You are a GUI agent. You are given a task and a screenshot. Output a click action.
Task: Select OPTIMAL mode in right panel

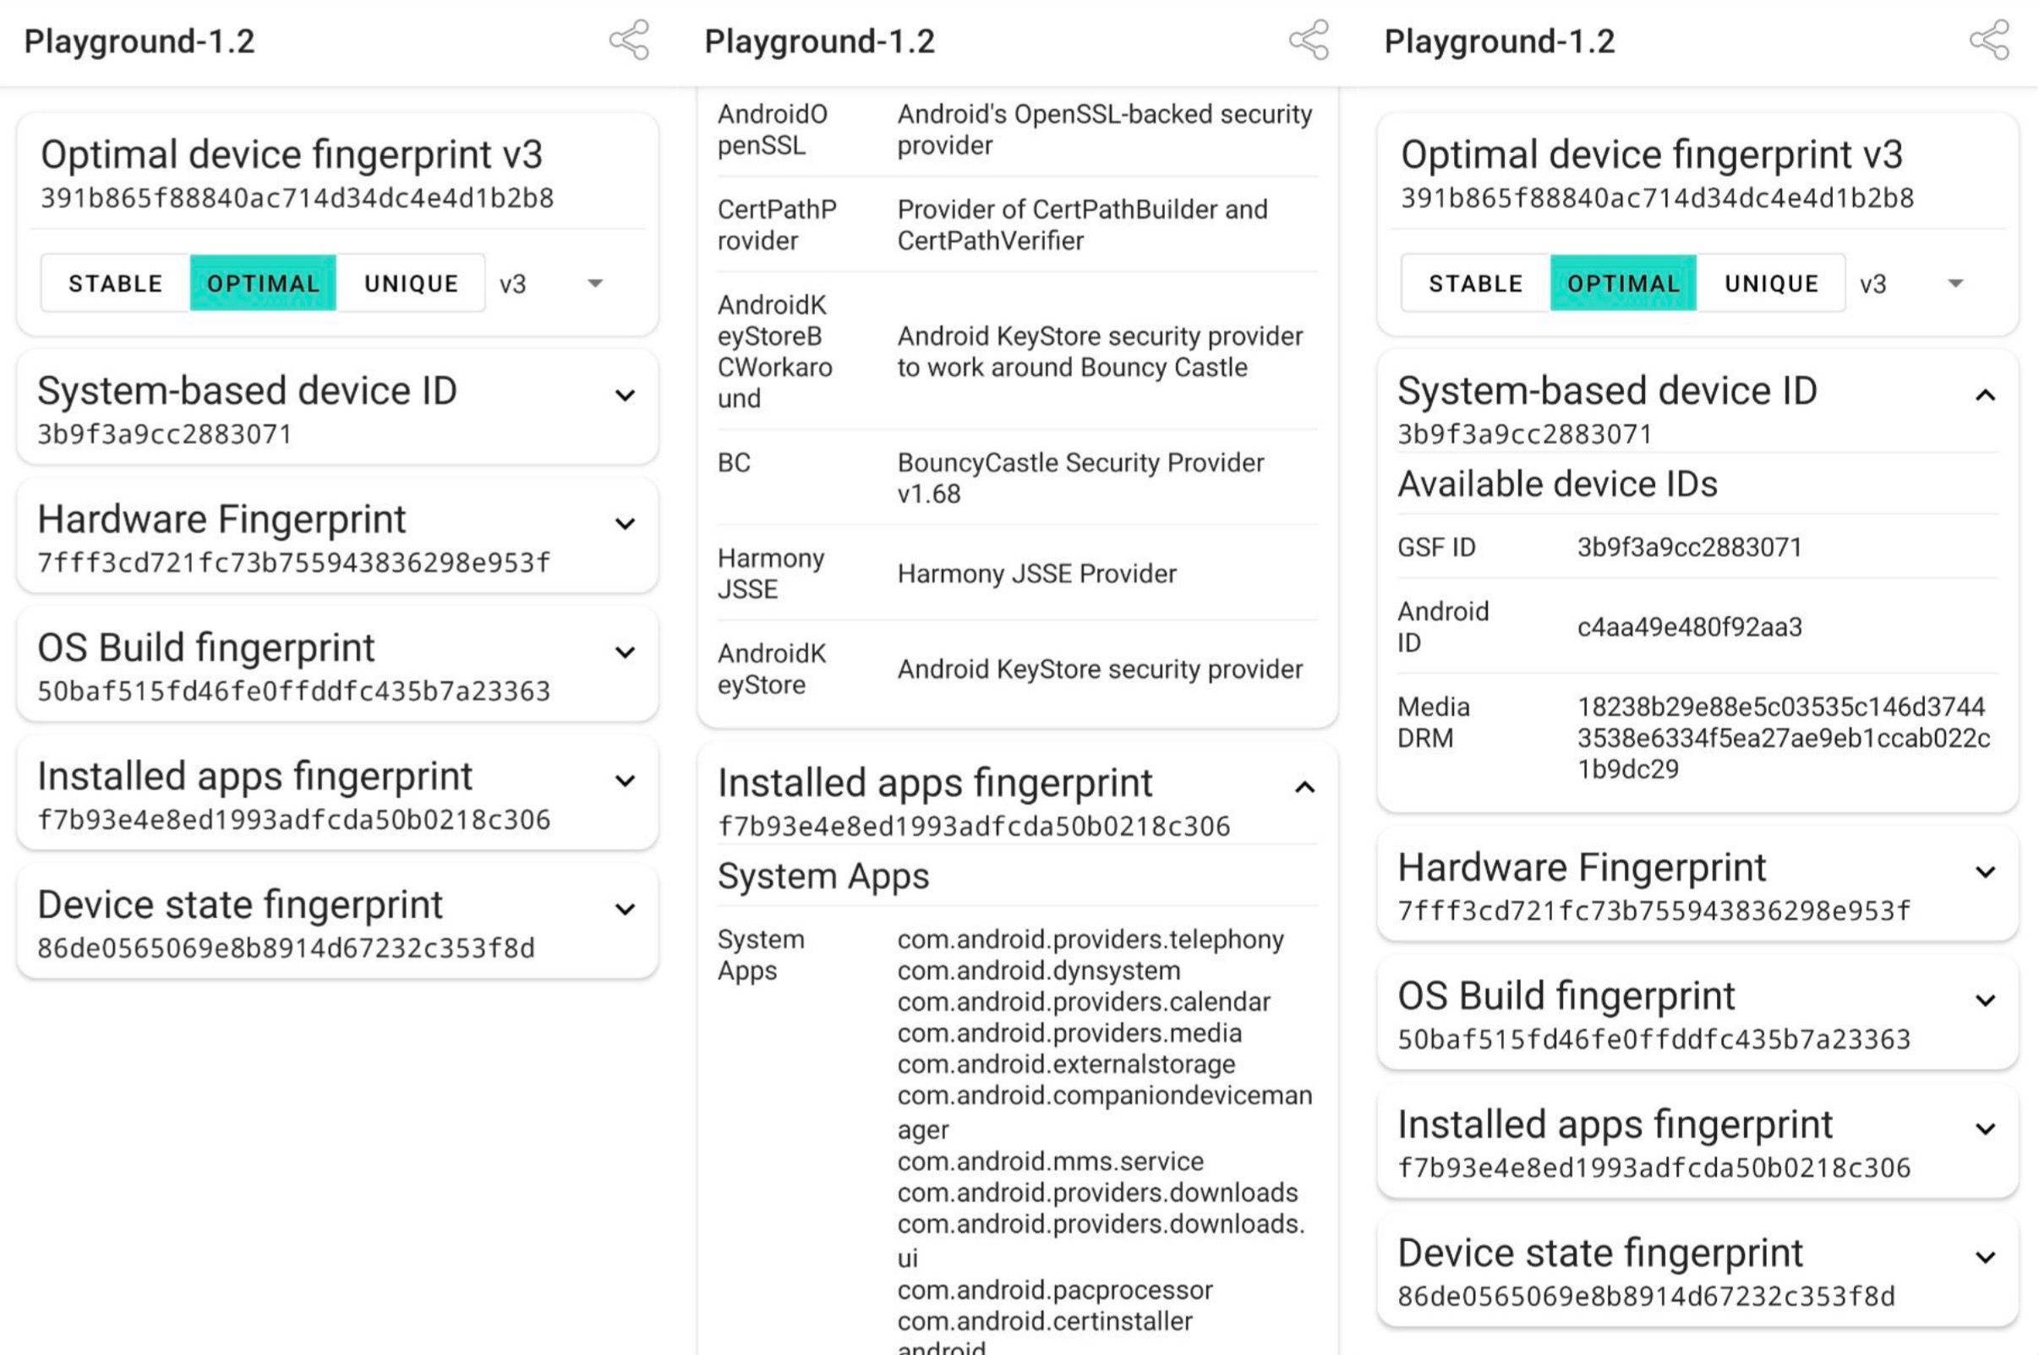coord(1622,282)
